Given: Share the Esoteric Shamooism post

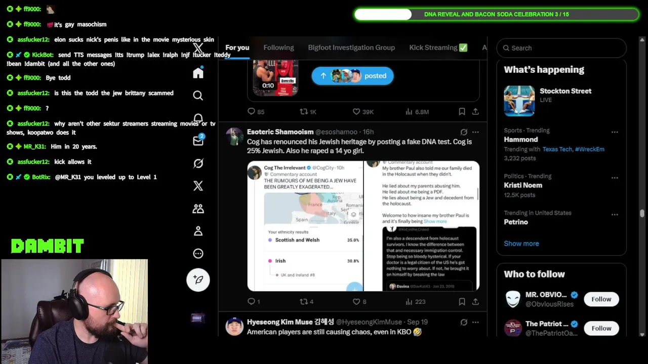Looking at the screenshot, I should point(475,301).
